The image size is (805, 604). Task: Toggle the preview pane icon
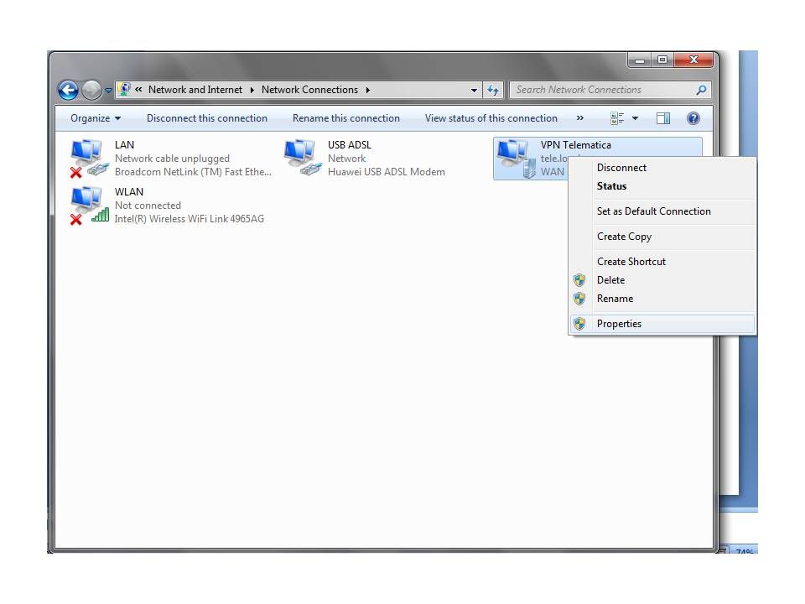coord(663,118)
